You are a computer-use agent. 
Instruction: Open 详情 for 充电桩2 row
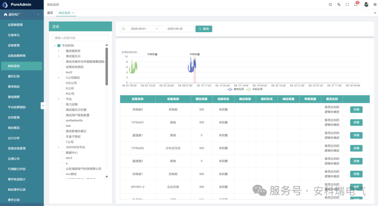pos(356,110)
